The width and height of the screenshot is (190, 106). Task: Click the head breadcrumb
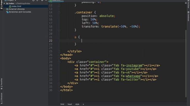(70, 104)
